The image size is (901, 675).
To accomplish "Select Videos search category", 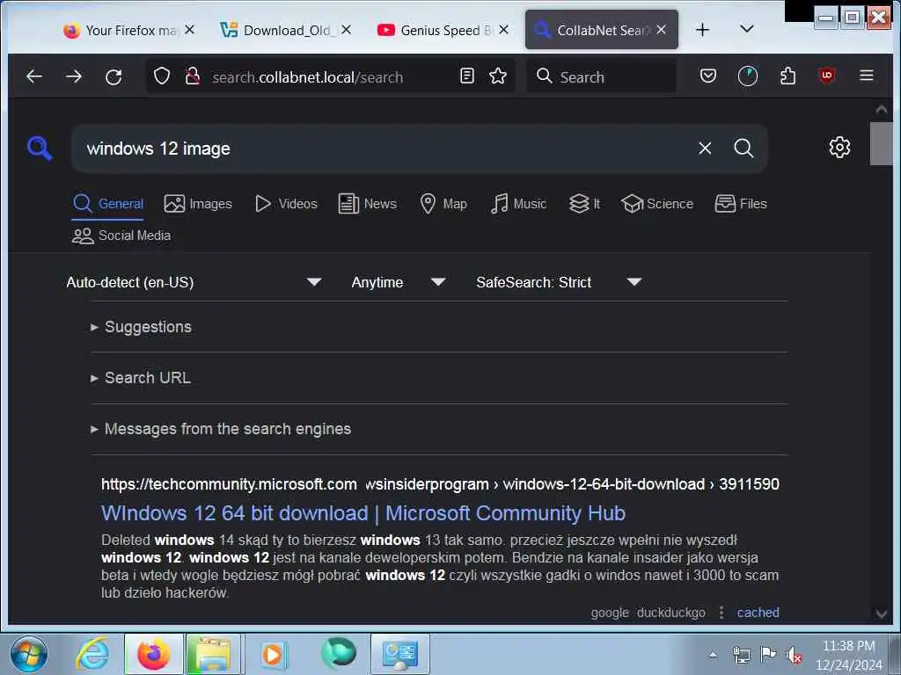I will coord(286,204).
